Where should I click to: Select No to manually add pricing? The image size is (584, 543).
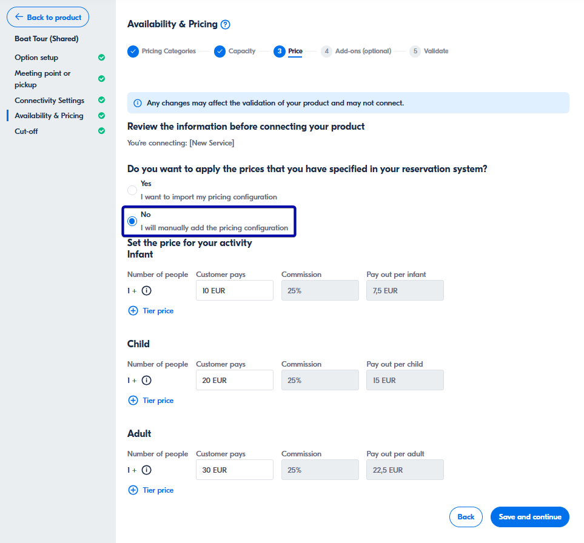point(132,221)
